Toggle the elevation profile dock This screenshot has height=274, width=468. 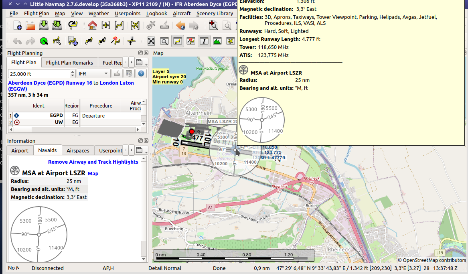[217, 41]
